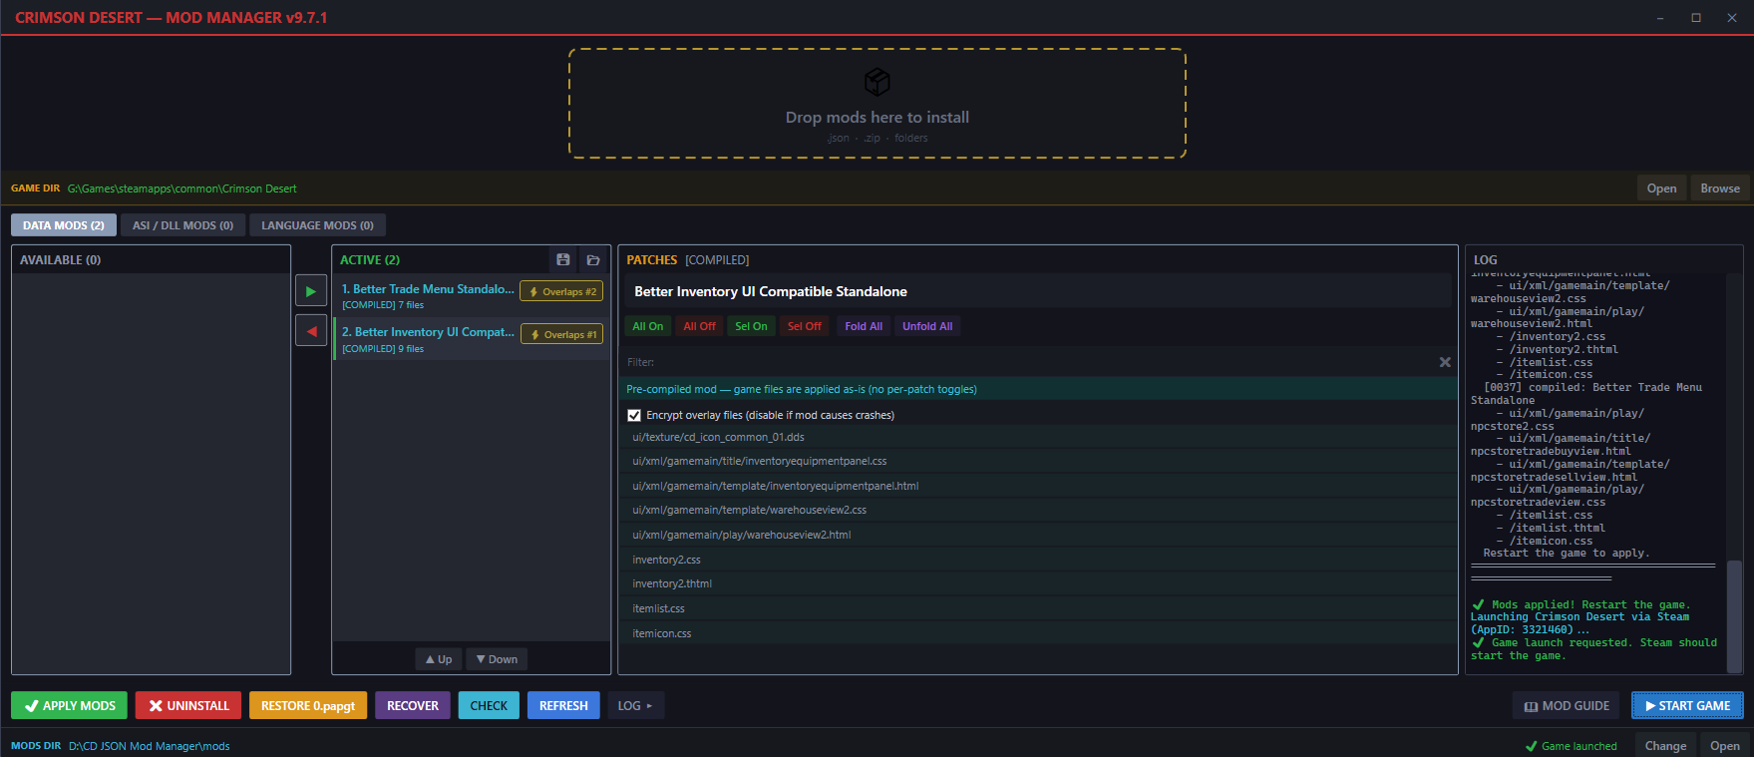Toggle Encrypt overlay files checkbox
1754x757 pixels.
click(x=634, y=415)
